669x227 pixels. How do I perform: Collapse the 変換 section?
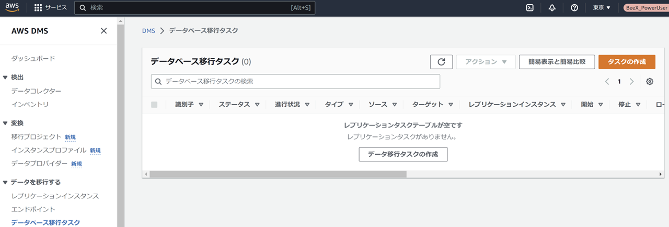pos(5,123)
